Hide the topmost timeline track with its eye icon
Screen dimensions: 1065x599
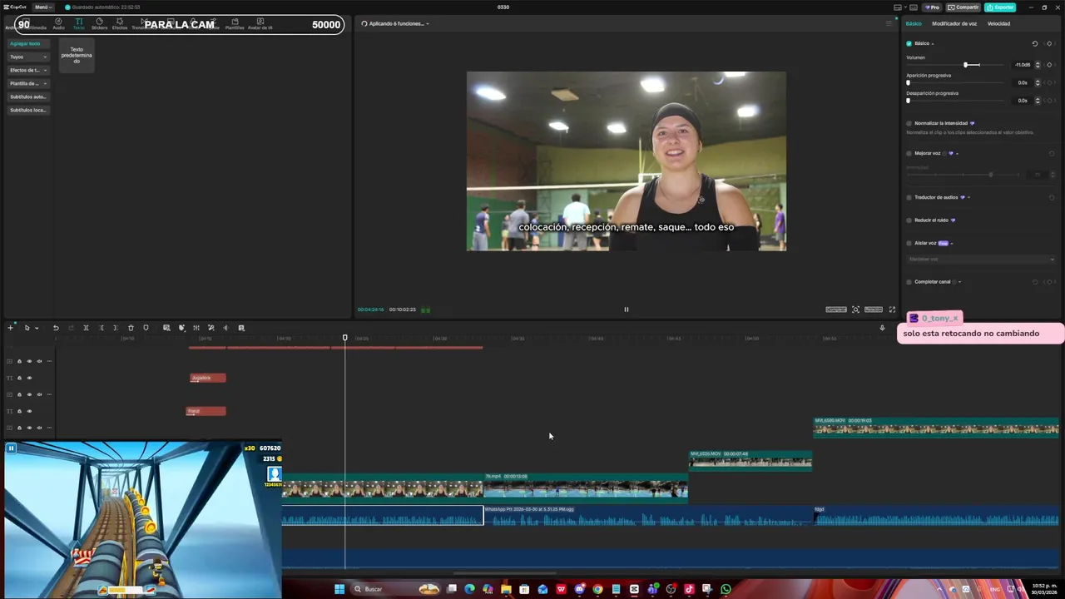29,361
